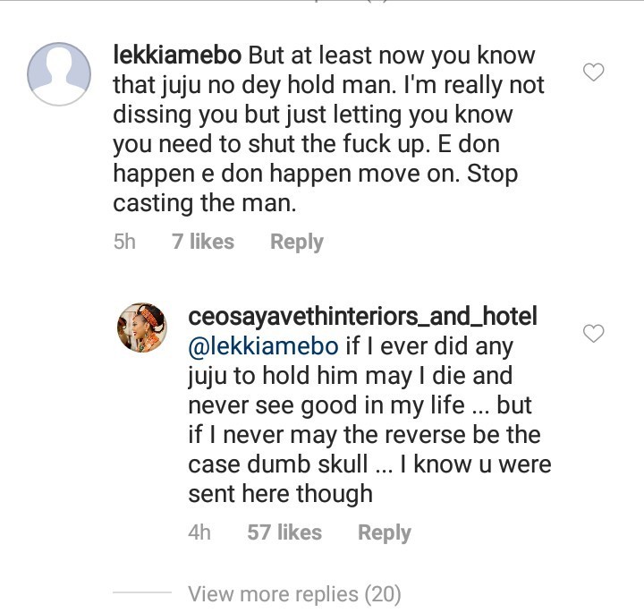Expand View more replies (20)
The height and width of the screenshot is (613, 644).
pyautogui.click(x=294, y=593)
